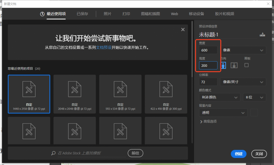The height and width of the screenshot is (165, 274).
Task: Switch to the 图稿和插图 tab
Action: (x=150, y=14)
